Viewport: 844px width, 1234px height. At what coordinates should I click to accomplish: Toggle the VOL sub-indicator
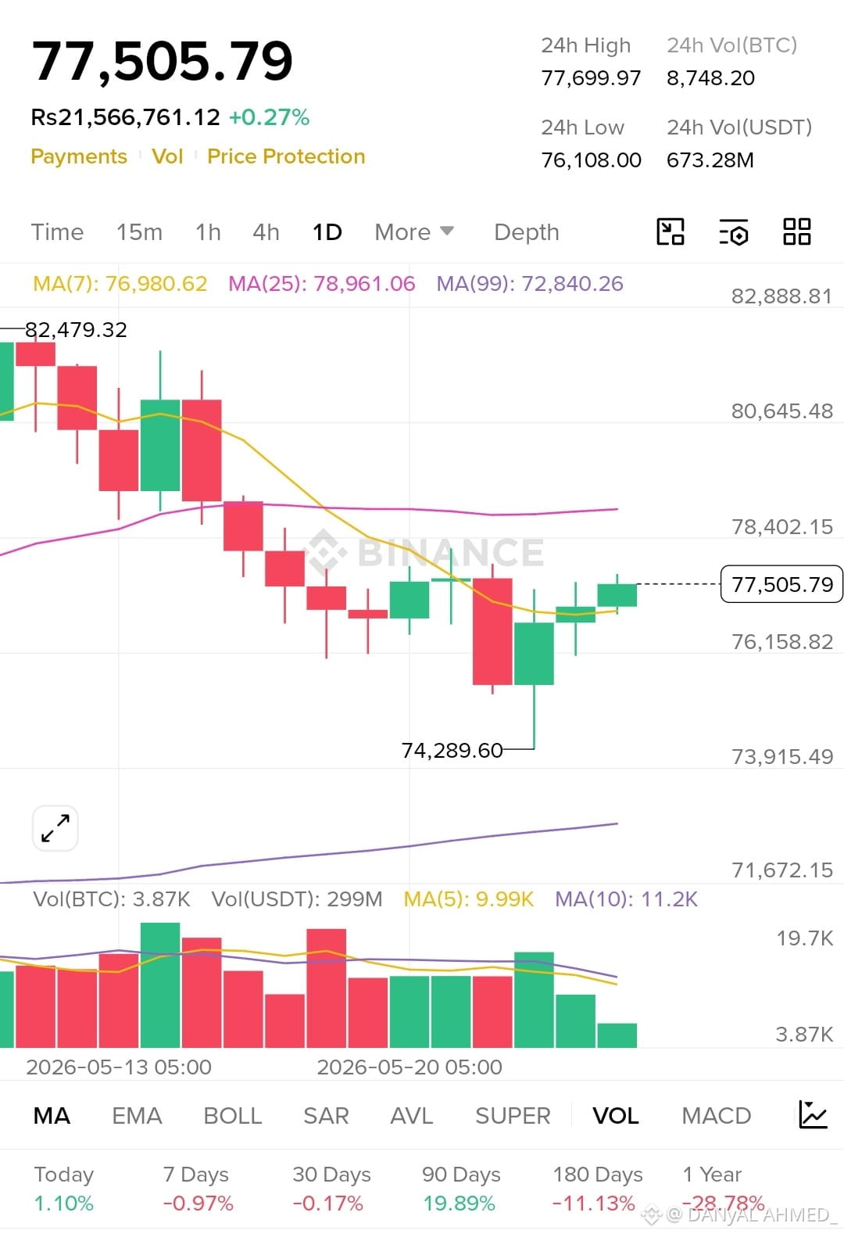tap(616, 1116)
